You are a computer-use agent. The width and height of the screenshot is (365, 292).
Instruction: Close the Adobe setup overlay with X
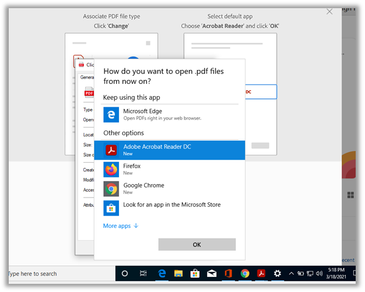pos(329,12)
